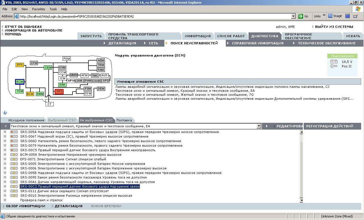Viewport: 364px width, 220px height.
Task: Click the ECM module box in the diagram
Action: 20,82
